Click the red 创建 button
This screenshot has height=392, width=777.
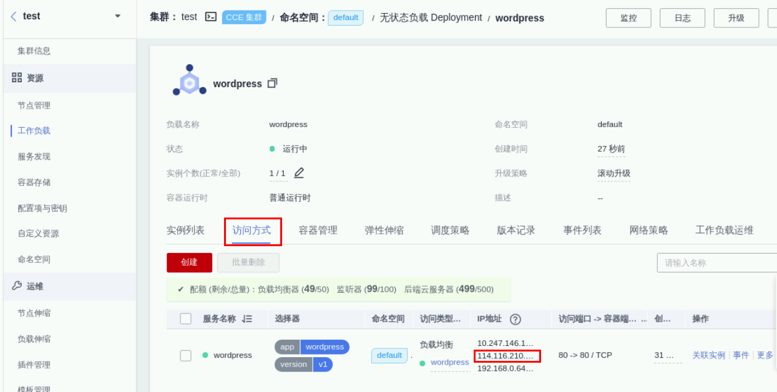point(189,262)
